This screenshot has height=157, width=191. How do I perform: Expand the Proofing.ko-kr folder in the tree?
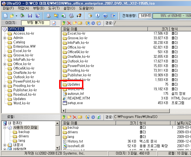(5, 86)
